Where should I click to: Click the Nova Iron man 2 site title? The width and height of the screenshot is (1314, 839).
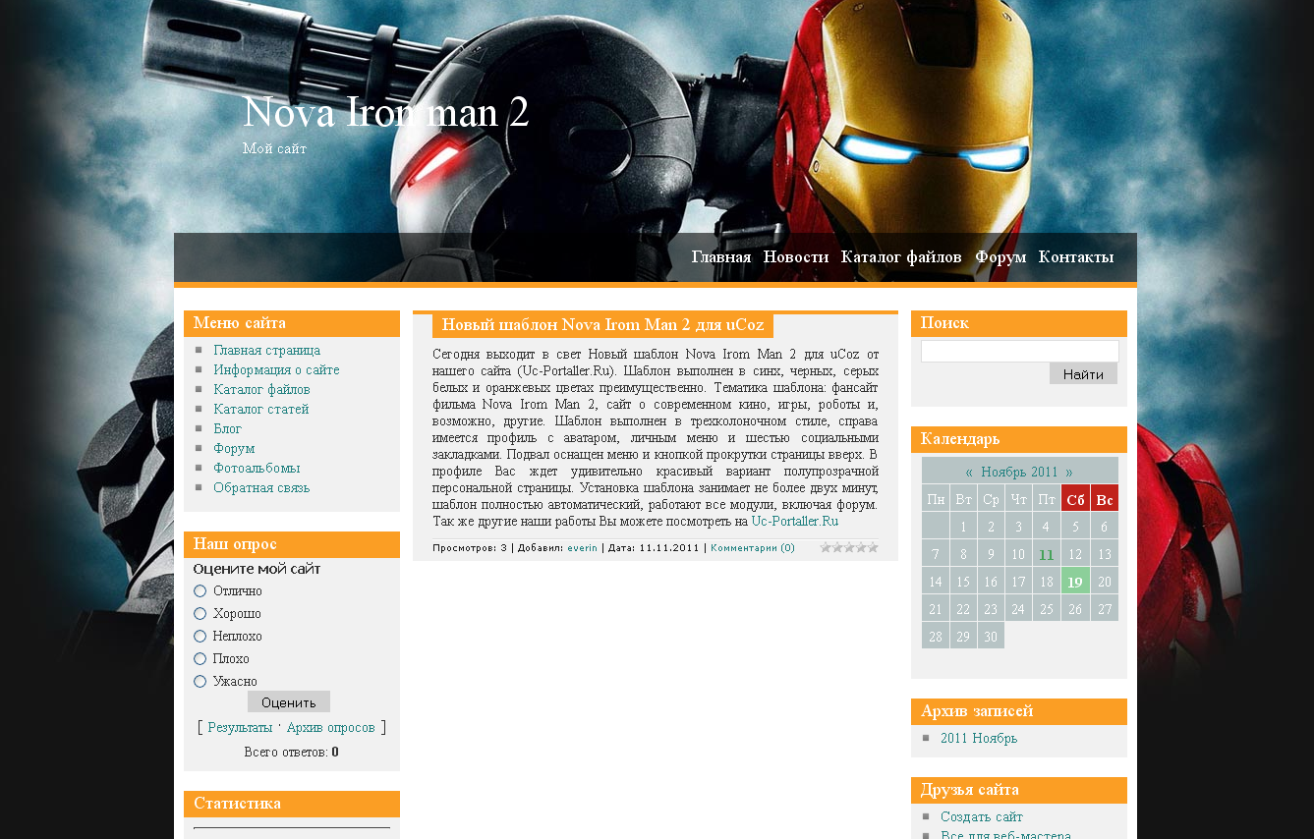[386, 112]
